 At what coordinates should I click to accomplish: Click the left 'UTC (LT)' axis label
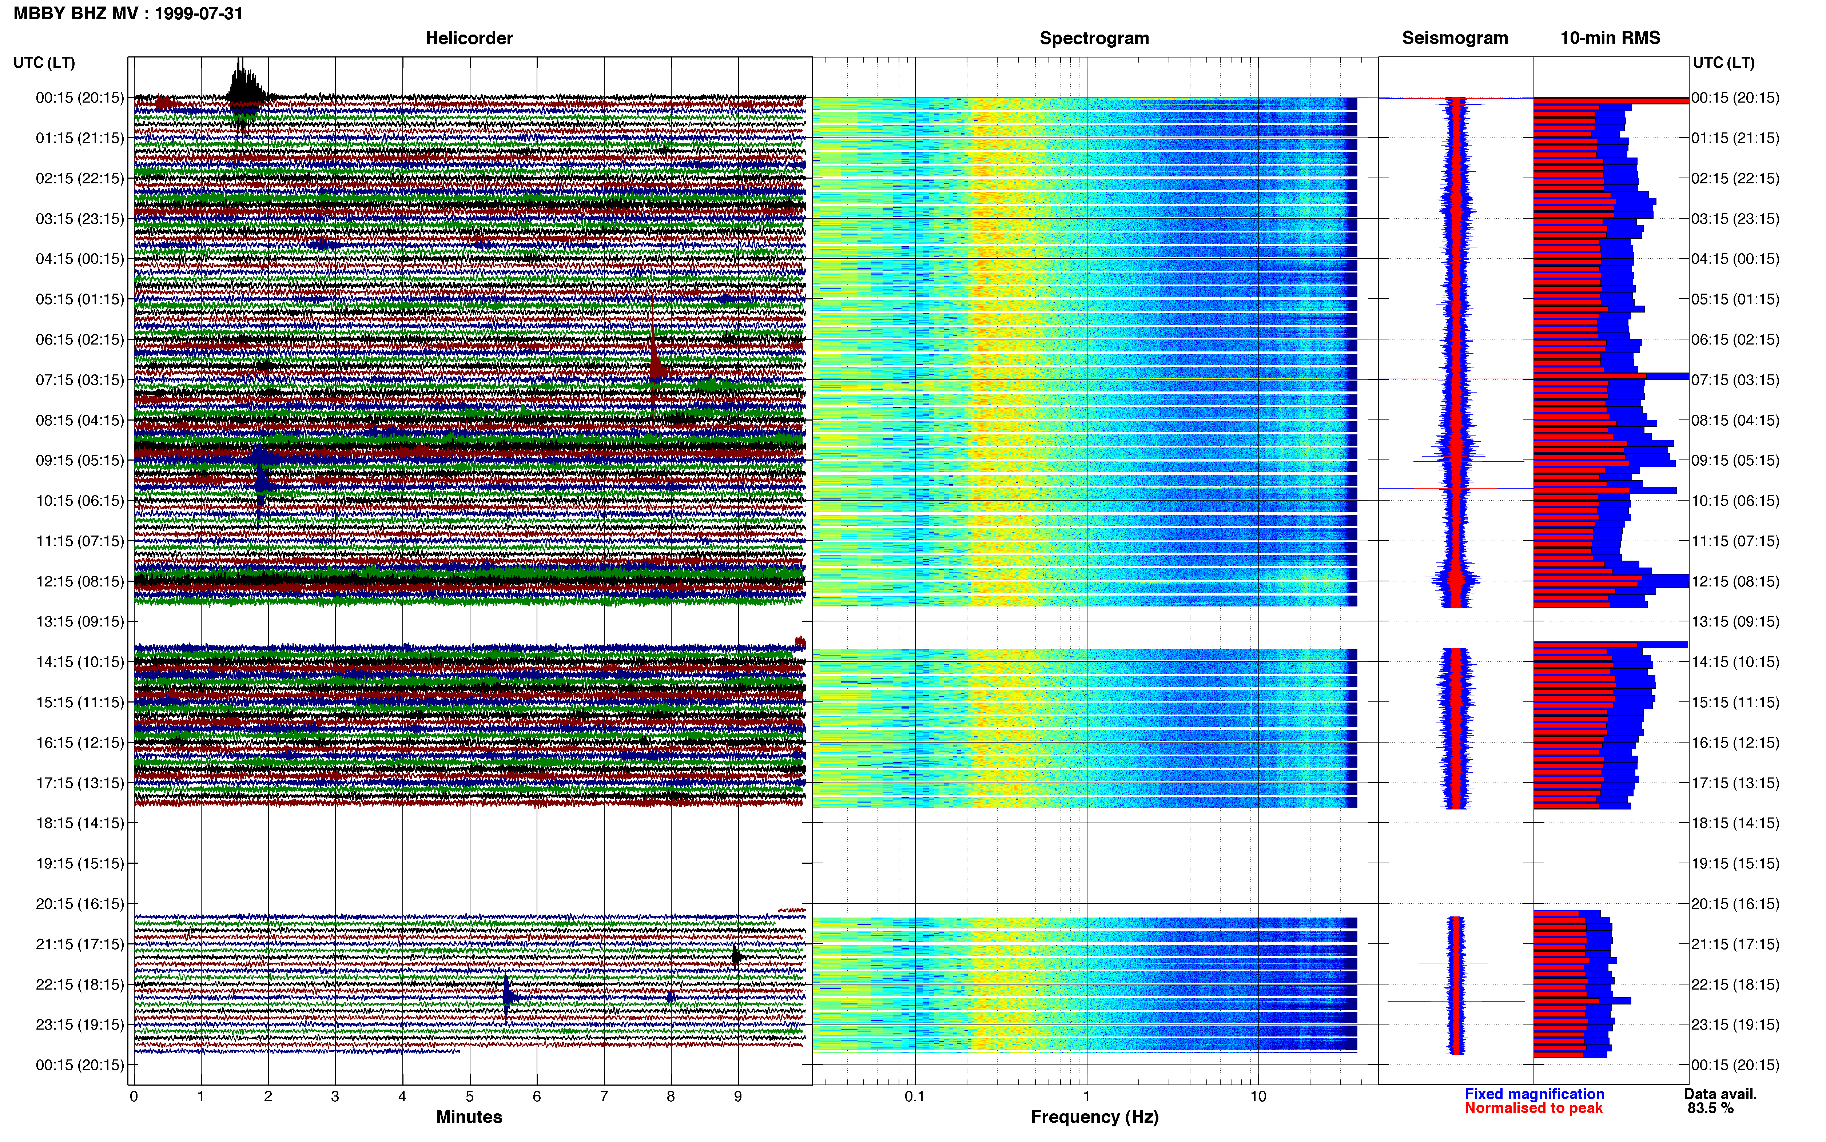[x=44, y=63]
